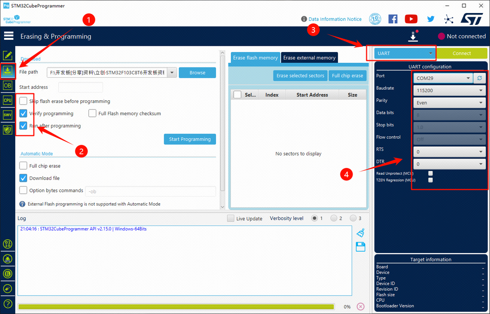Open the security shield panel
490x314 pixels.
(x=8, y=129)
